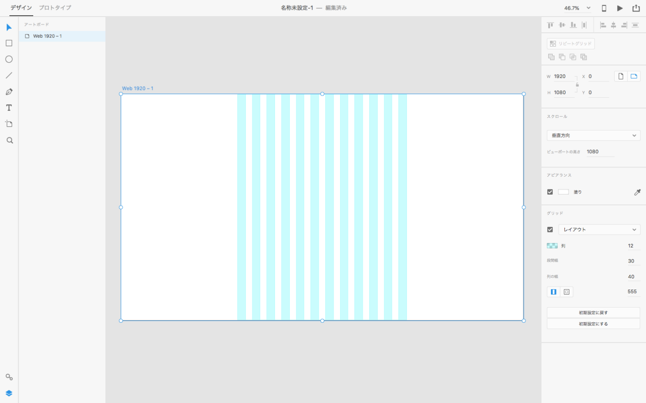Toggle the width-height aspect lock

577,84
